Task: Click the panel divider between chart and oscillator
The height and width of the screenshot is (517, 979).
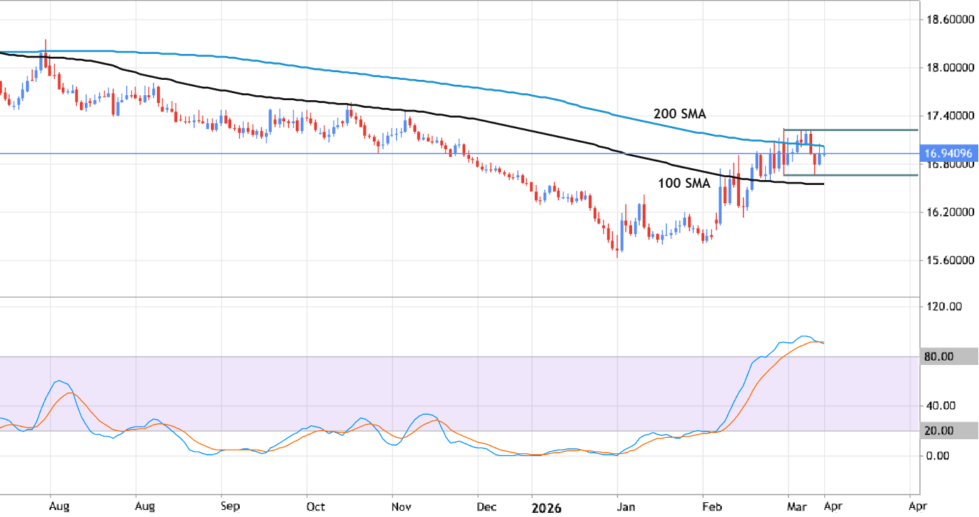Action: coord(456,297)
